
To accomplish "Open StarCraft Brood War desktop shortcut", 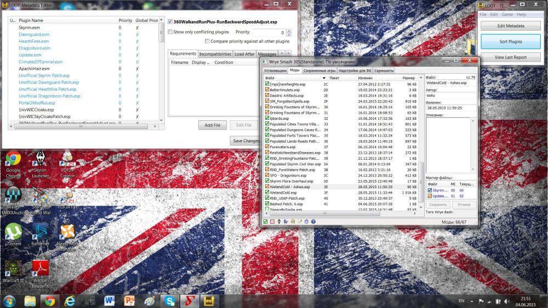I will (x=40, y=201).
